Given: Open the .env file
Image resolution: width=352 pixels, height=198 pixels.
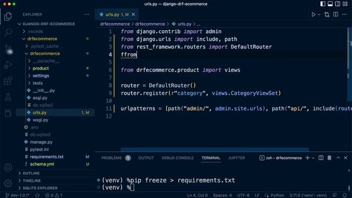Looking at the screenshot, I should 34,127.
